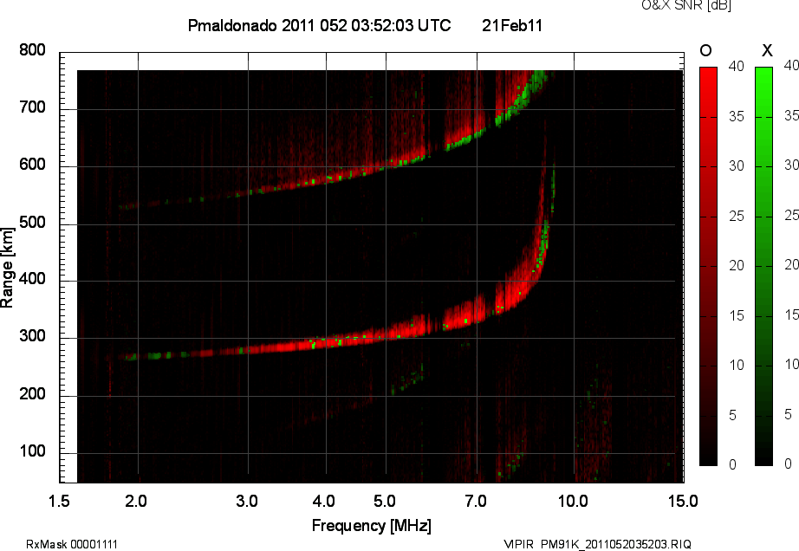The width and height of the screenshot is (799, 551).
Task: Click the '10' tick beside the red O bar
Action: tap(736, 365)
